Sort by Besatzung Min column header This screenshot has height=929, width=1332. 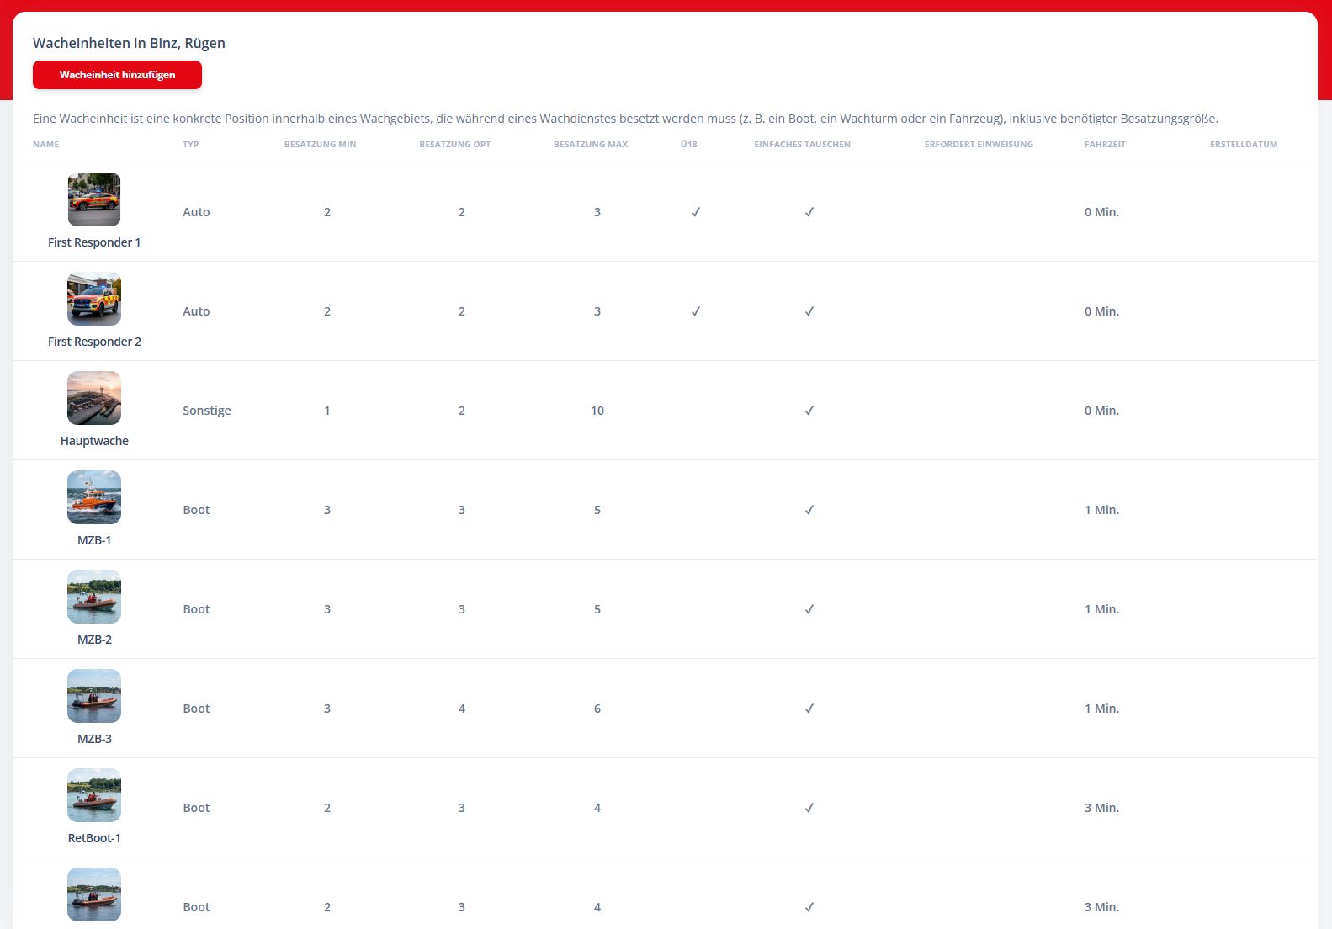pyautogui.click(x=321, y=145)
